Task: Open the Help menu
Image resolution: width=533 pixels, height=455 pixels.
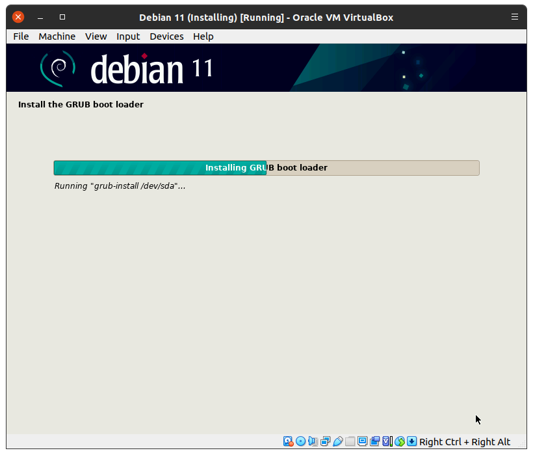Action: [203, 36]
